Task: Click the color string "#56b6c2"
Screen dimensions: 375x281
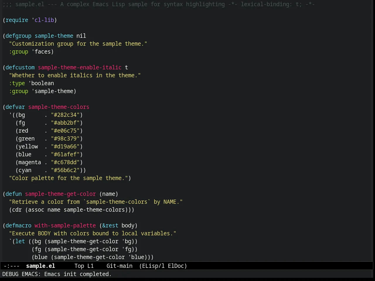Action: click(x=65, y=170)
